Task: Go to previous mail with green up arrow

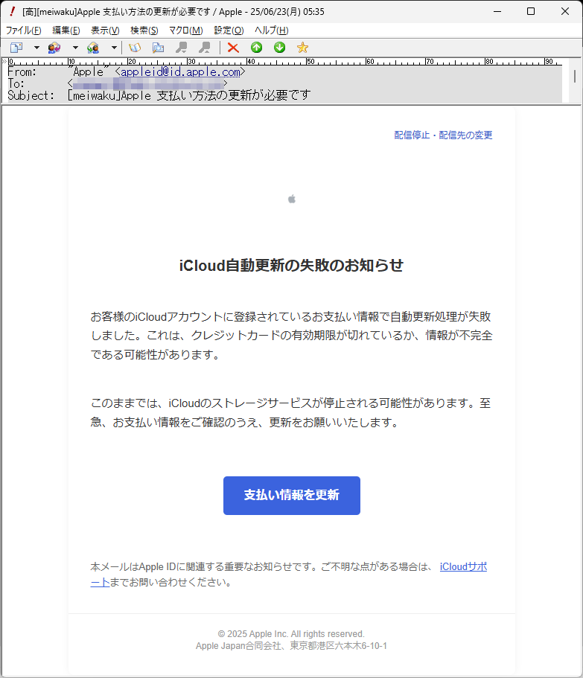Action: point(256,48)
